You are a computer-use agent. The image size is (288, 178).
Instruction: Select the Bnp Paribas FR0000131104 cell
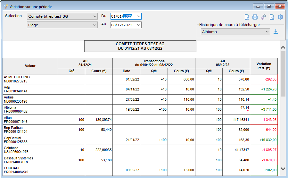point(30,130)
